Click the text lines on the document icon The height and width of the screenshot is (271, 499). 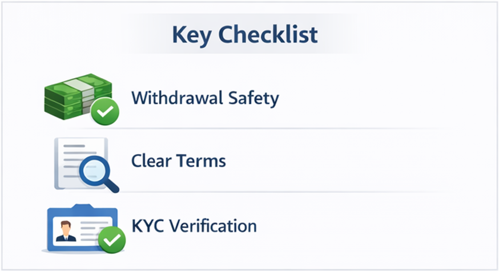[70, 157]
